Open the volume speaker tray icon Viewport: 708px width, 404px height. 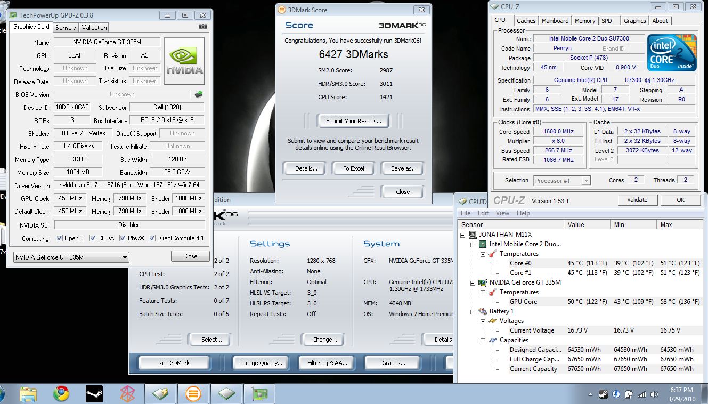tap(654, 394)
